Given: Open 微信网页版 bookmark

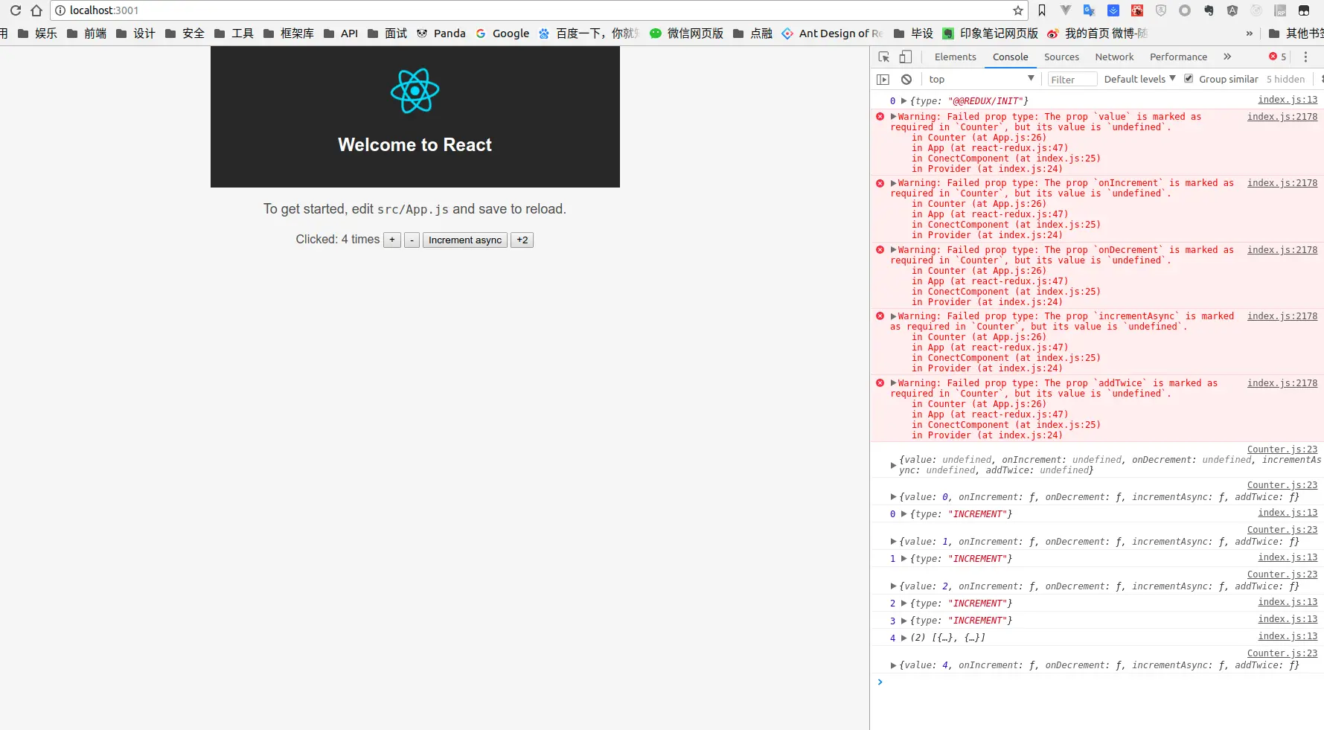Looking at the screenshot, I should point(686,33).
